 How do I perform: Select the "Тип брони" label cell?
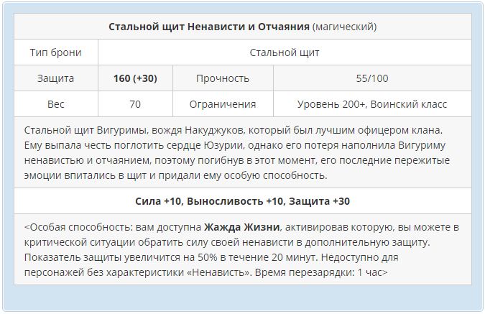pyautogui.click(x=55, y=52)
